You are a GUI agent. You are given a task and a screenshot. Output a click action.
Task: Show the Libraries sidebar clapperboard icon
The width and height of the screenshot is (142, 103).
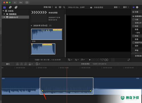pyautogui.click(x=5, y=7)
